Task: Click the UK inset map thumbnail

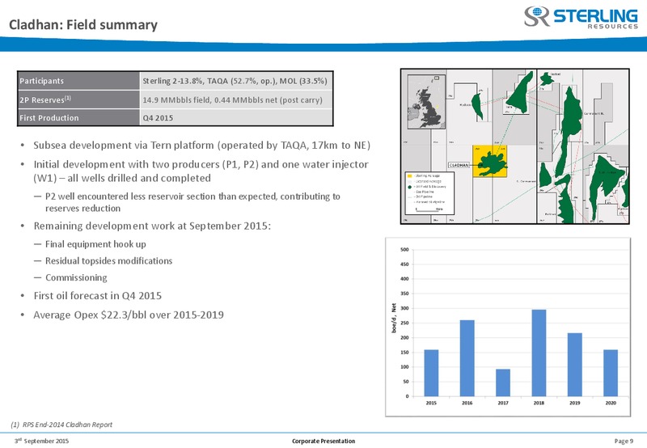Action: click(426, 101)
